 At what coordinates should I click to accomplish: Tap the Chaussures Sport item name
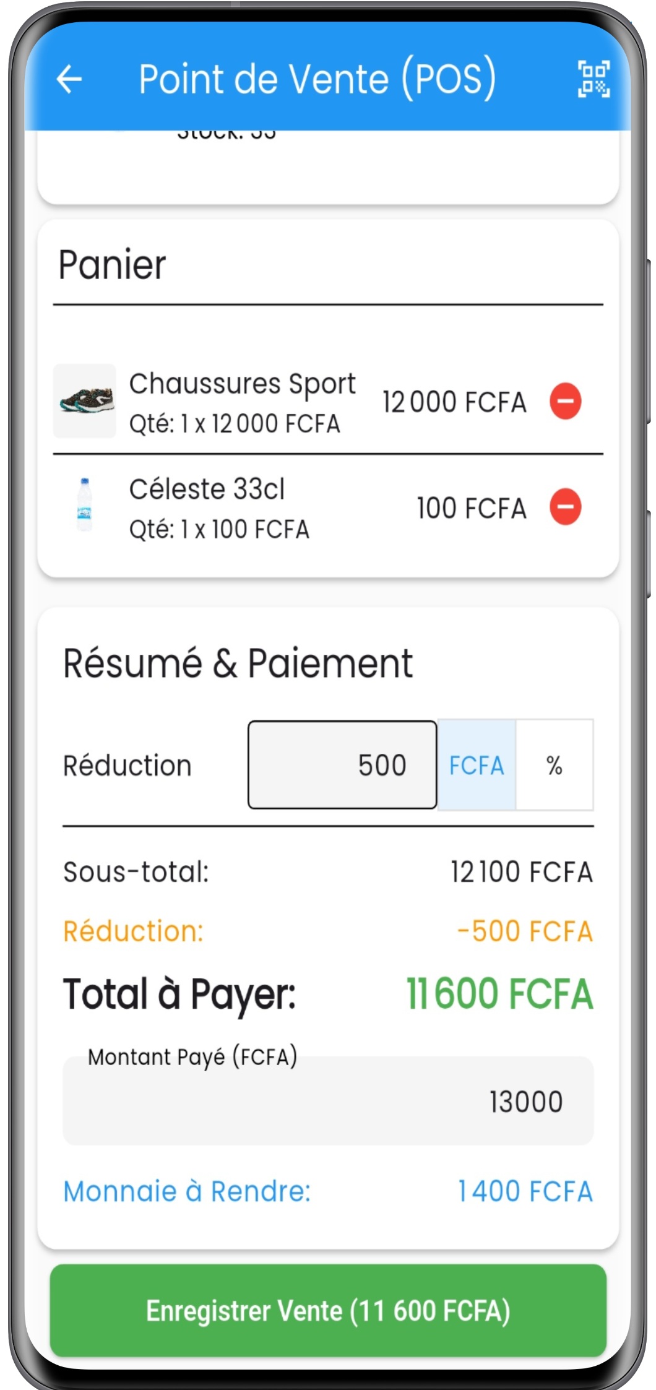point(242,384)
